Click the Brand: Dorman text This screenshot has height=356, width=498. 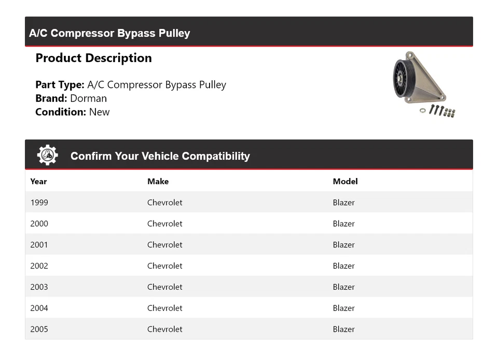pos(71,98)
